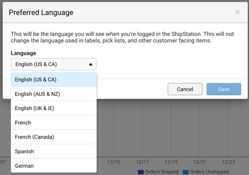This screenshot has height=175, width=249.
Task: Select Spanish language option
Action: point(54,152)
